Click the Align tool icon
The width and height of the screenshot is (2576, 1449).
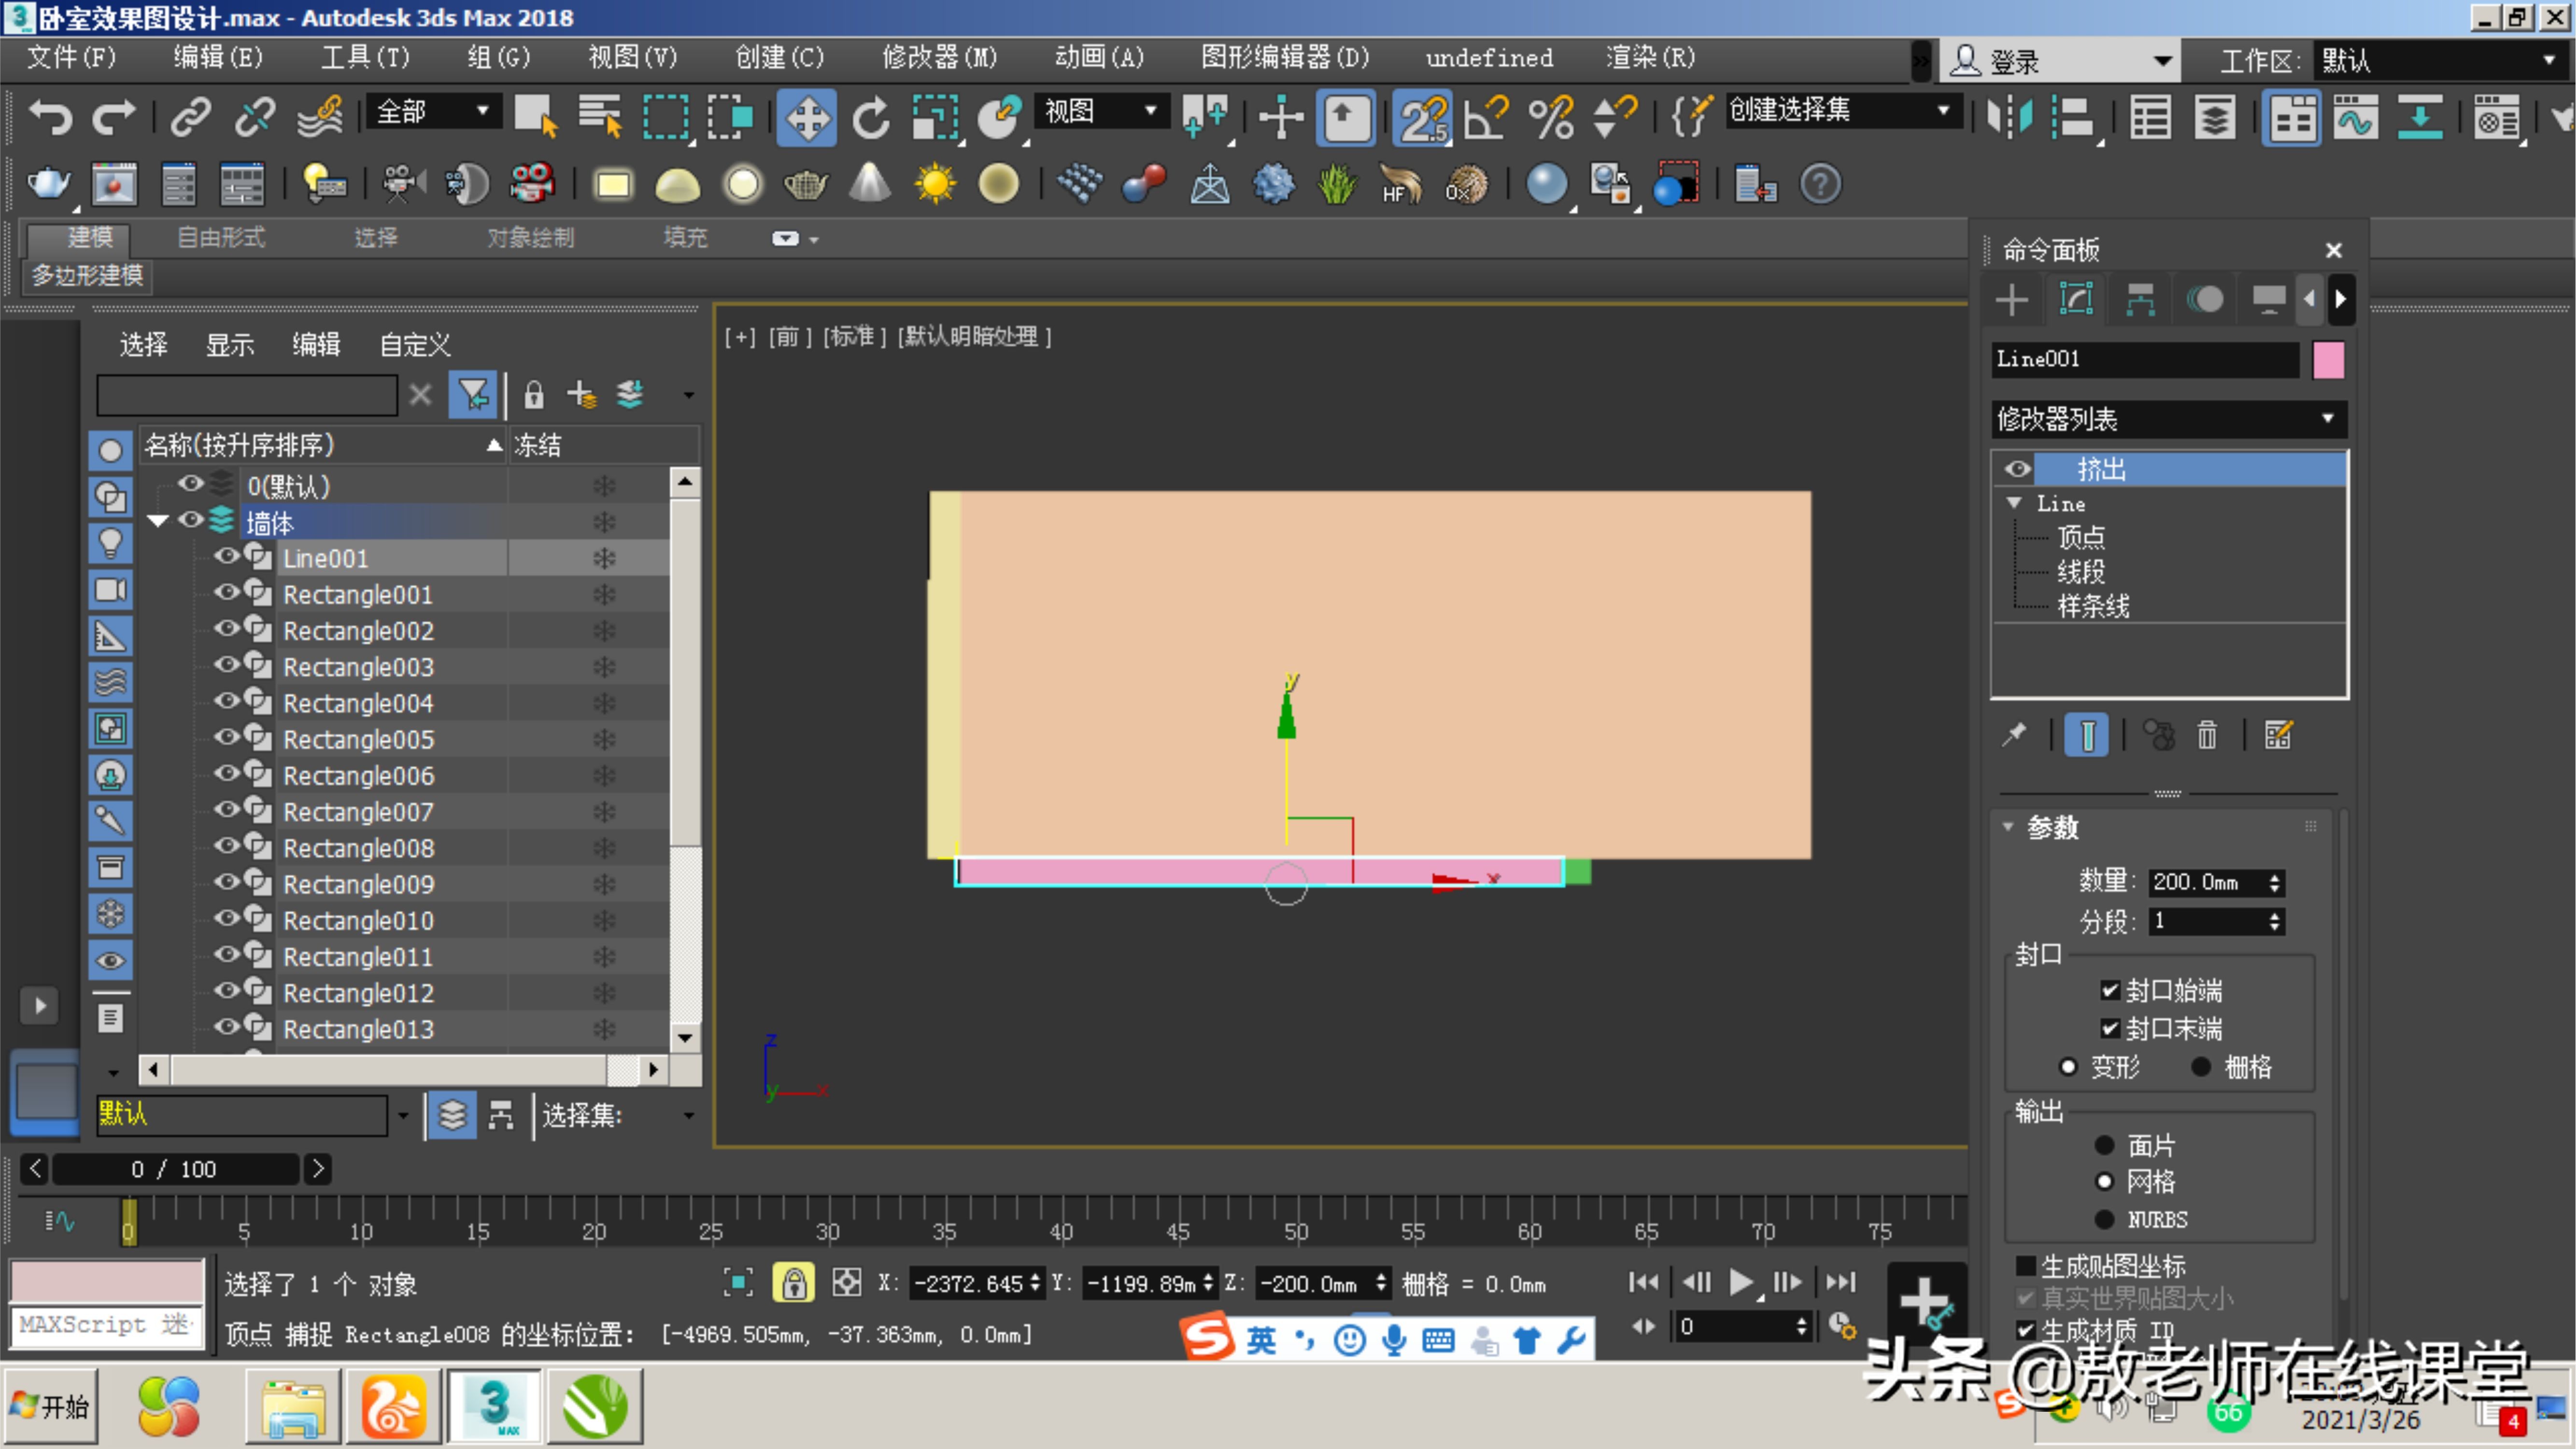pos(2075,117)
